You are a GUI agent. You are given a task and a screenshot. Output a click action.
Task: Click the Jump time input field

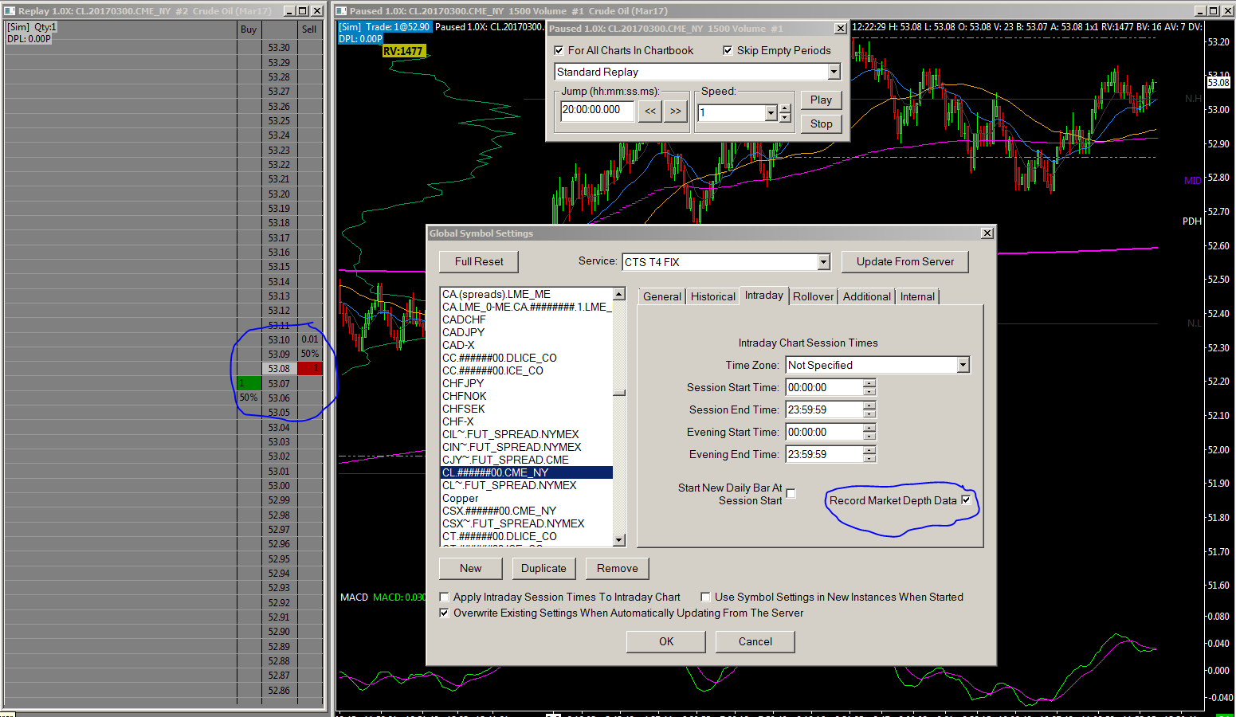tap(598, 110)
